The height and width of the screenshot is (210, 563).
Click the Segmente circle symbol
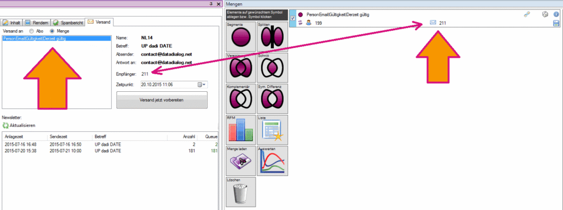point(241,36)
